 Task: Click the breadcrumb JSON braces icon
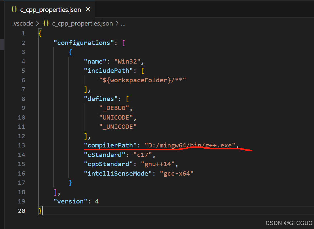click(46, 23)
